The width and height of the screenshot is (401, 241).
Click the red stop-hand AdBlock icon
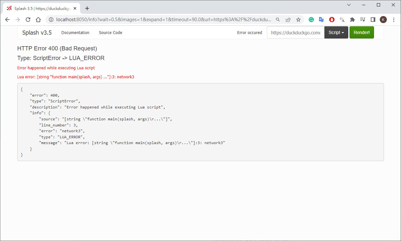click(x=332, y=20)
